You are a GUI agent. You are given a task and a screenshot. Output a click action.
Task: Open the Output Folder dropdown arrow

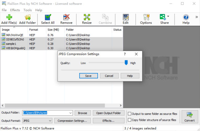pos(70,113)
